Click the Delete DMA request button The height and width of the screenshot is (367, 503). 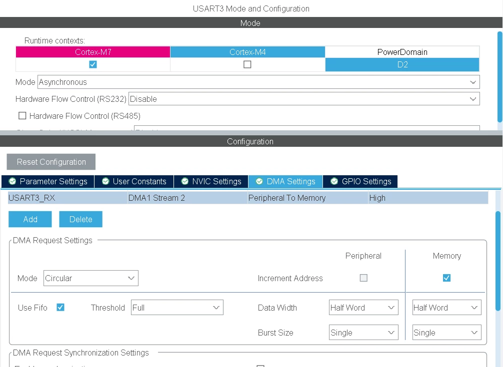(81, 219)
